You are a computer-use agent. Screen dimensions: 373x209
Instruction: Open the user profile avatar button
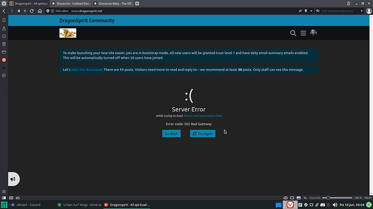[369, 11]
